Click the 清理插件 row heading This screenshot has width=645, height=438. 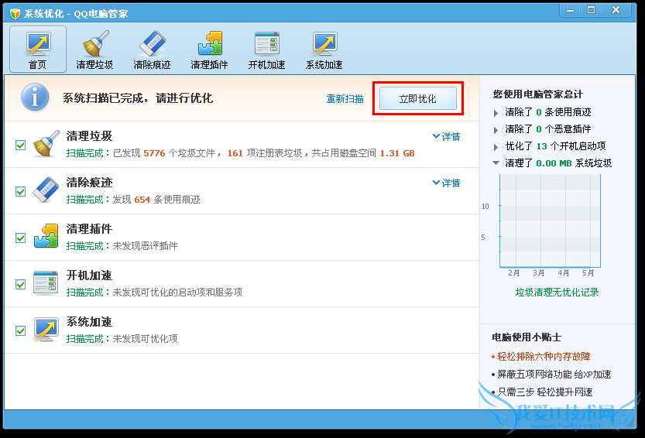click(x=89, y=228)
